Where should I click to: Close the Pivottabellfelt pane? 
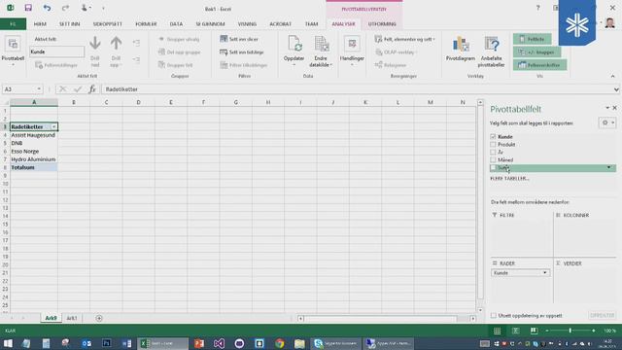[x=615, y=108]
